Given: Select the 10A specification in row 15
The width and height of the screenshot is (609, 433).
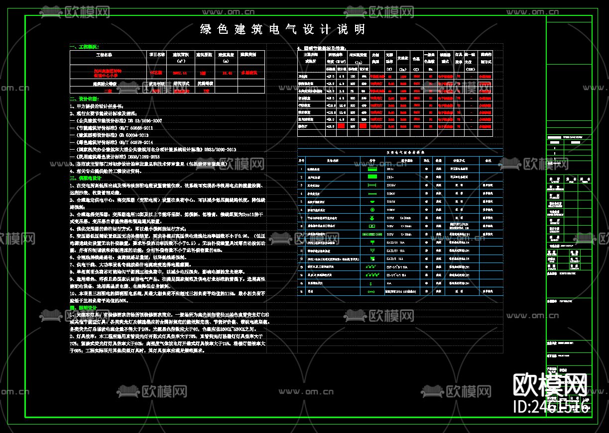Looking at the screenshot, I should pyautogui.click(x=390, y=283).
